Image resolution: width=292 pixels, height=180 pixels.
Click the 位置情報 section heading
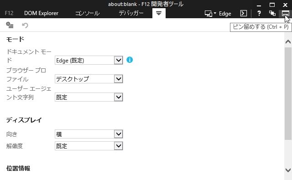tap(18, 168)
